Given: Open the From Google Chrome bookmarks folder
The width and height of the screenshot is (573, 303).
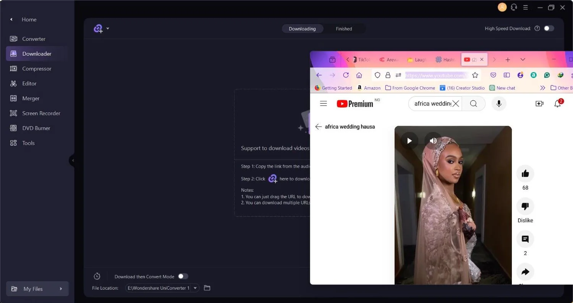Looking at the screenshot, I should tap(410, 88).
